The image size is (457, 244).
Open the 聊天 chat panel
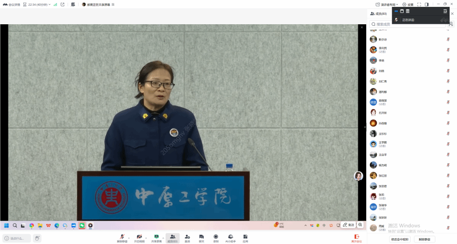tap(202, 238)
